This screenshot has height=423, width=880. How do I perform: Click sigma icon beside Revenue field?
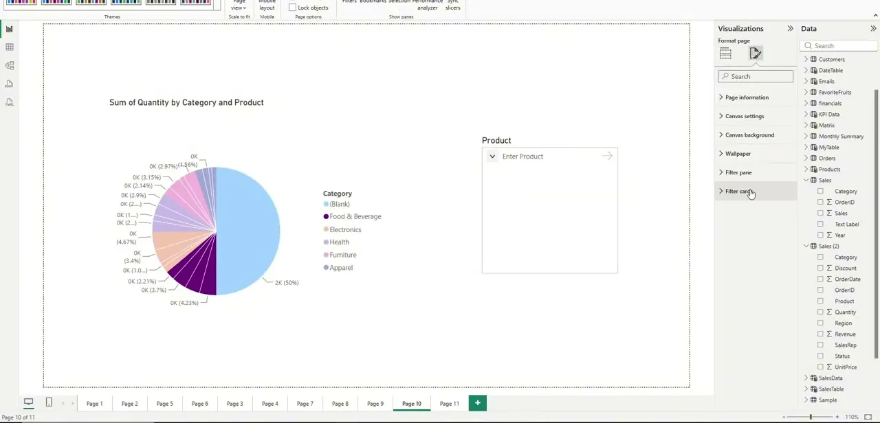pos(829,334)
